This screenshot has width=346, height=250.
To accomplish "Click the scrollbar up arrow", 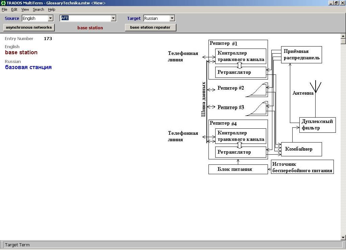I will (x=343, y=36).
